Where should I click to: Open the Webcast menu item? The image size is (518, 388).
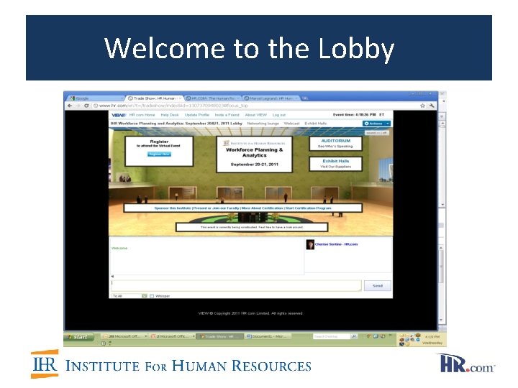291,124
